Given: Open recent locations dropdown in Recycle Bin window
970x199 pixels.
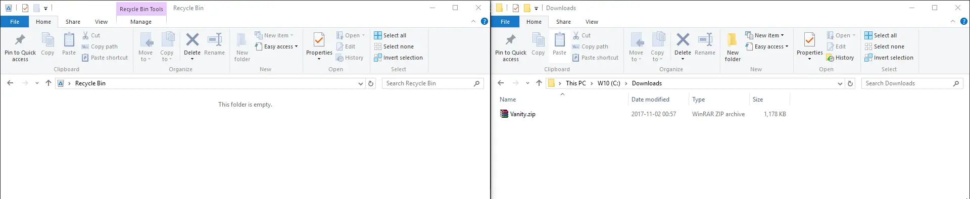Looking at the screenshot, I should point(37,83).
